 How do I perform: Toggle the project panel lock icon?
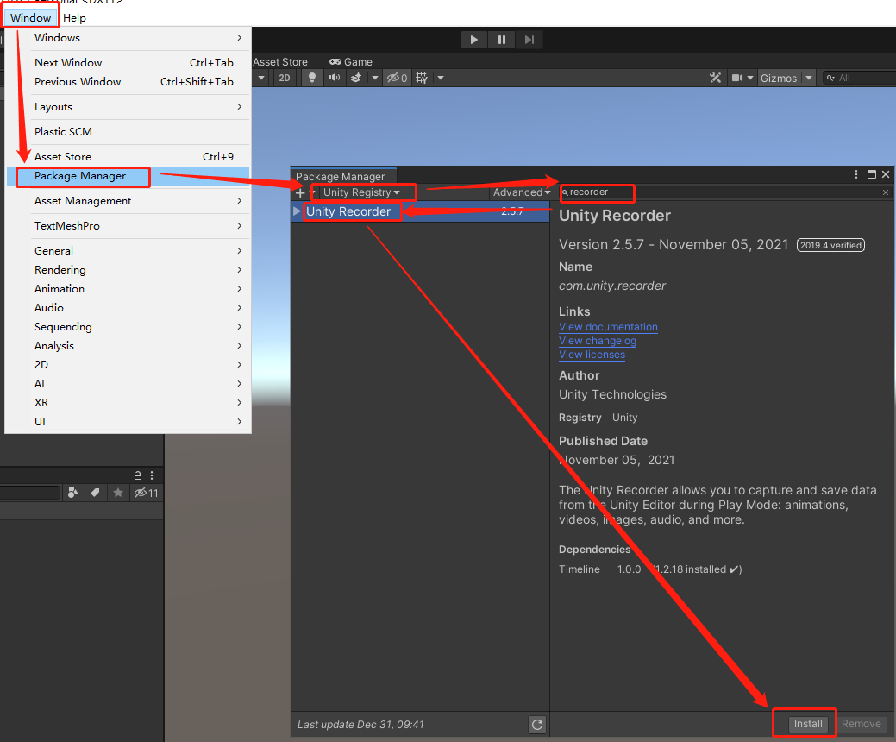[138, 475]
